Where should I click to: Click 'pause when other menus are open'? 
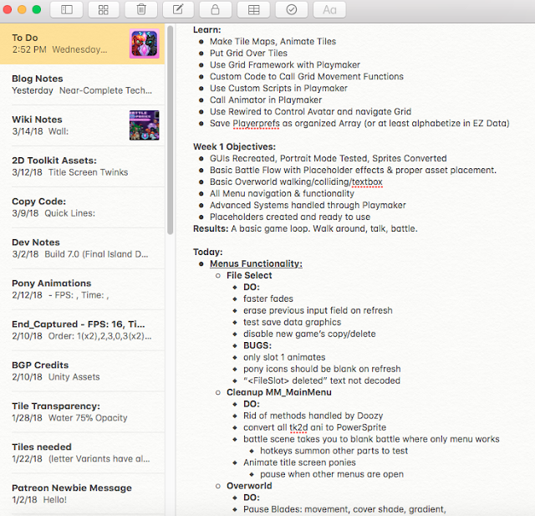pos(332,474)
